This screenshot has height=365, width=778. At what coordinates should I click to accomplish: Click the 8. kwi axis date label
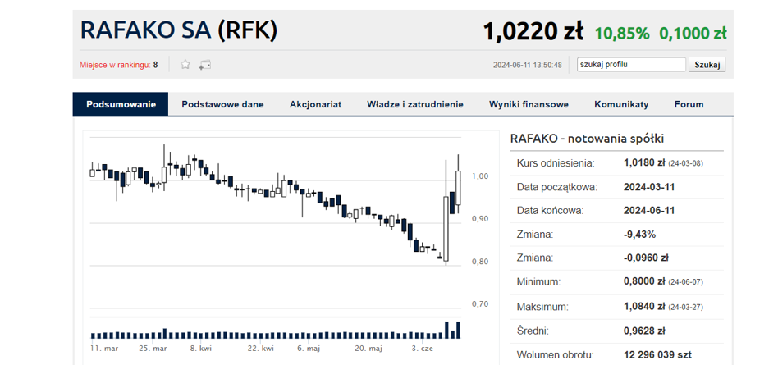coord(200,349)
